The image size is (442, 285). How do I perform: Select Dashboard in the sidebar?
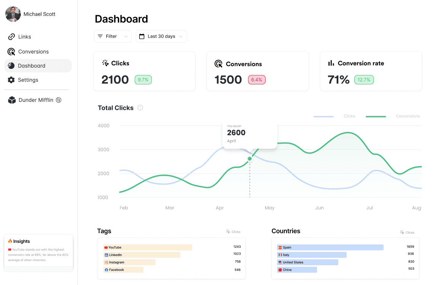(38, 66)
